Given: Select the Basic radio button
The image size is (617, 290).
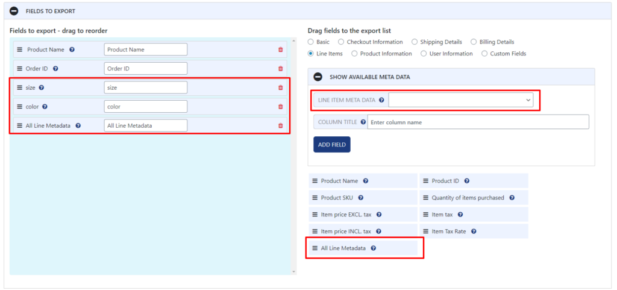Looking at the screenshot, I should pos(311,42).
